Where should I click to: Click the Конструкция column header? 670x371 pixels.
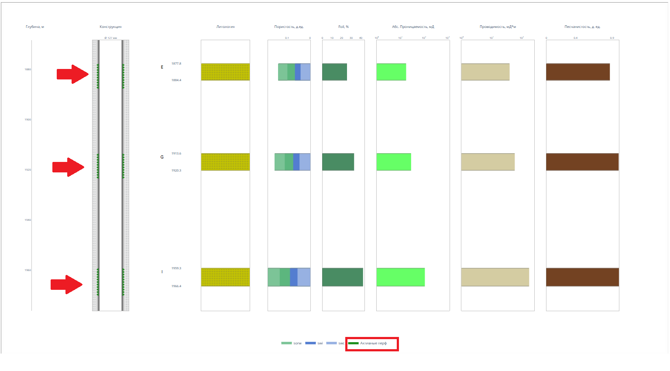click(x=110, y=27)
